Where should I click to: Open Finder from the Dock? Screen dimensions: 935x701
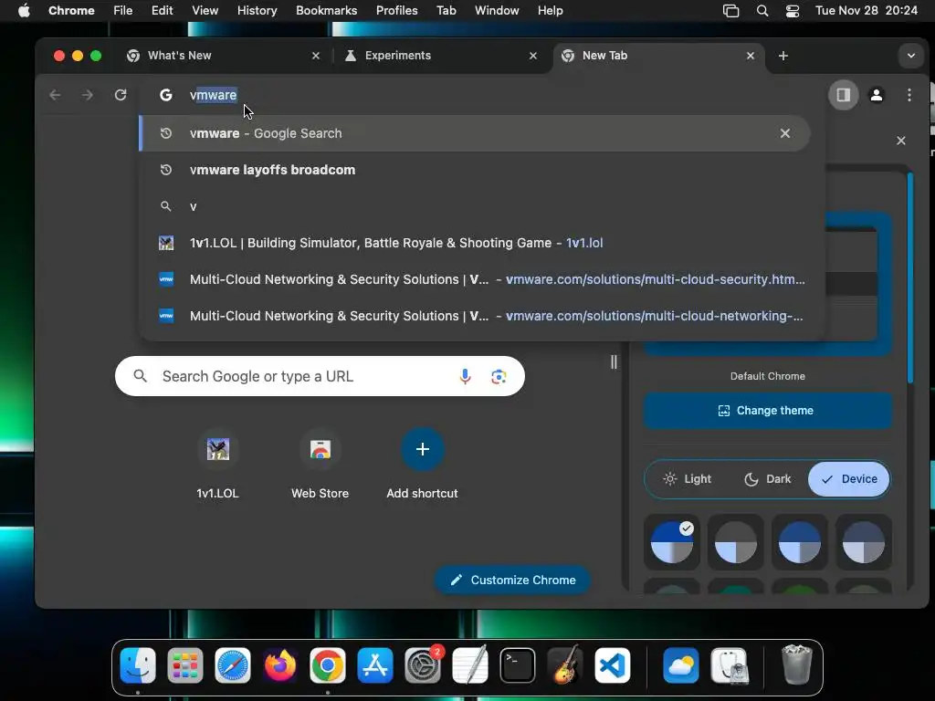tap(138, 665)
